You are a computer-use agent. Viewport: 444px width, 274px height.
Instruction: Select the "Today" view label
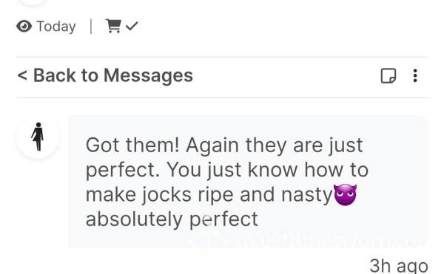tap(56, 27)
